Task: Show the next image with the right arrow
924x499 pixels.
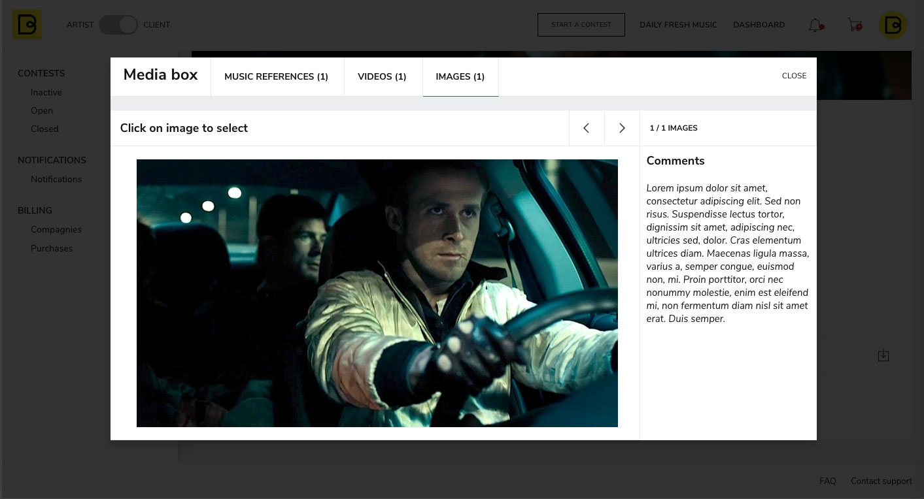Action: 622,128
